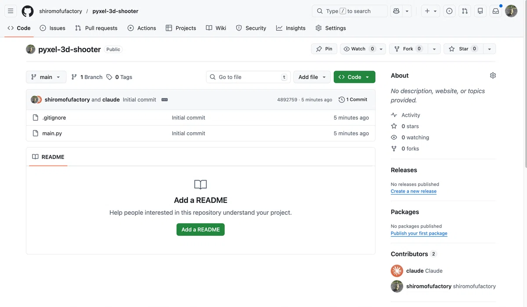Open repositories icon in header

[480, 11]
